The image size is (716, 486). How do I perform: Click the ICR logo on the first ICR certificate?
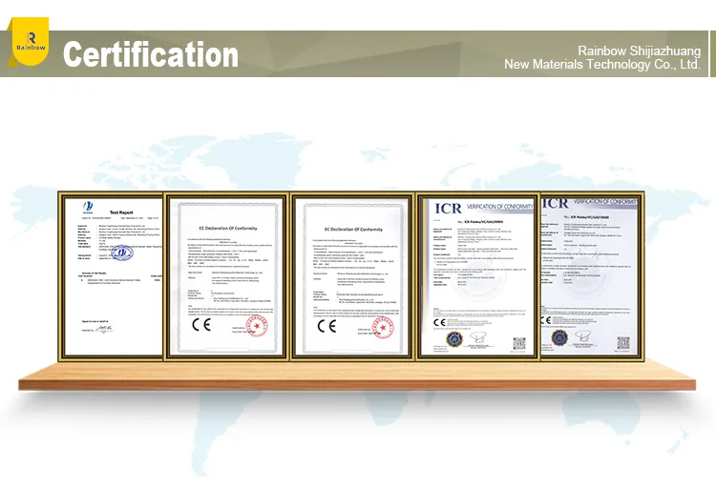tap(448, 209)
